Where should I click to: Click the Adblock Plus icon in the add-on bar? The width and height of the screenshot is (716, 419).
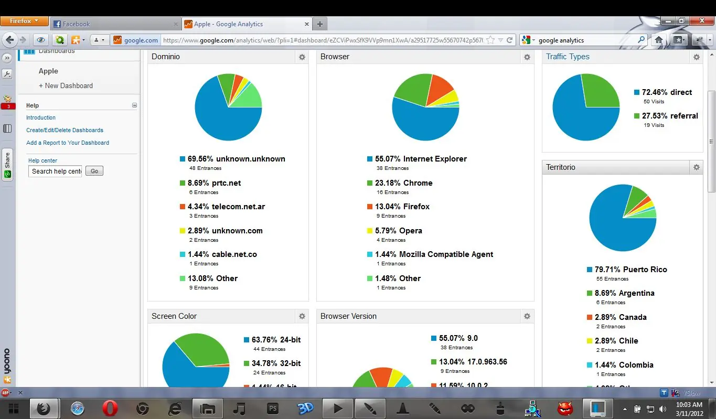pyautogui.click(x=6, y=392)
